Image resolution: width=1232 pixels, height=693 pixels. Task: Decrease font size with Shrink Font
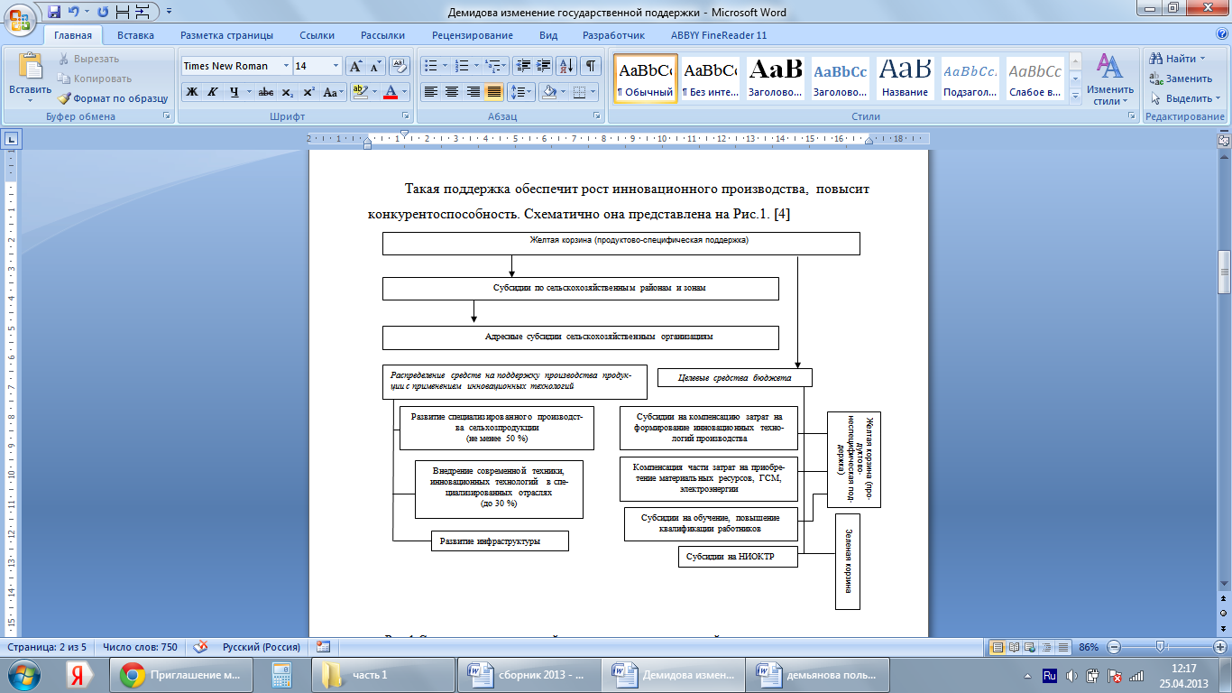(376, 66)
